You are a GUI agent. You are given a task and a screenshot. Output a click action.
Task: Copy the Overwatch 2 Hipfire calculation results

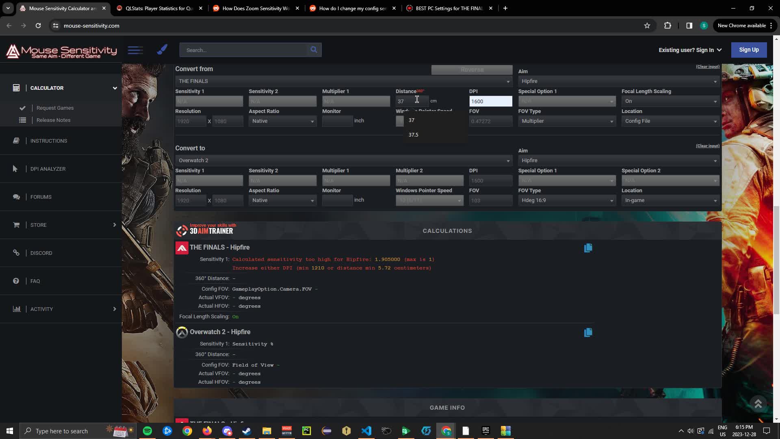pyautogui.click(x=588, y=332)
